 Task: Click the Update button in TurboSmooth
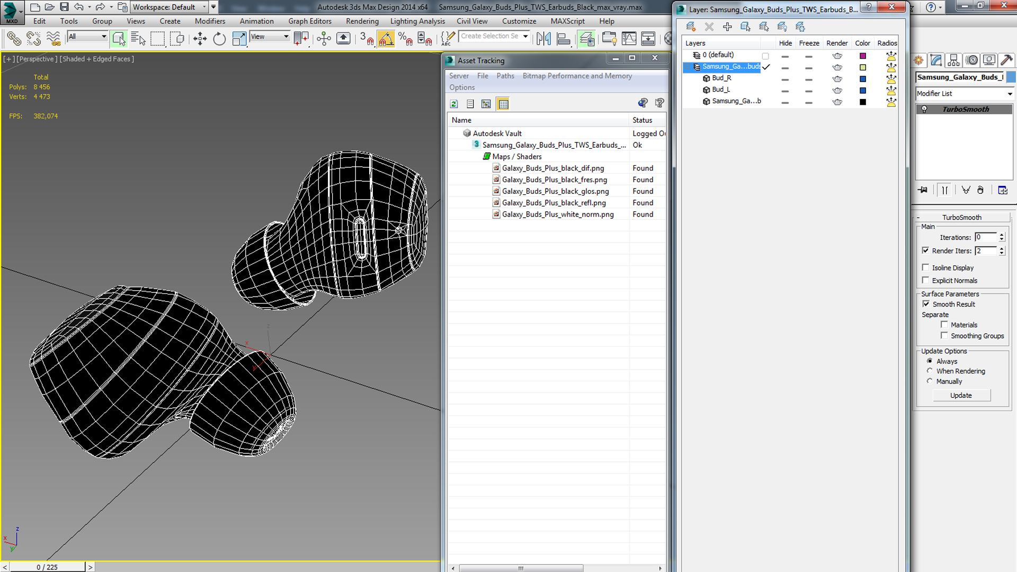click(x=961, y=395)
